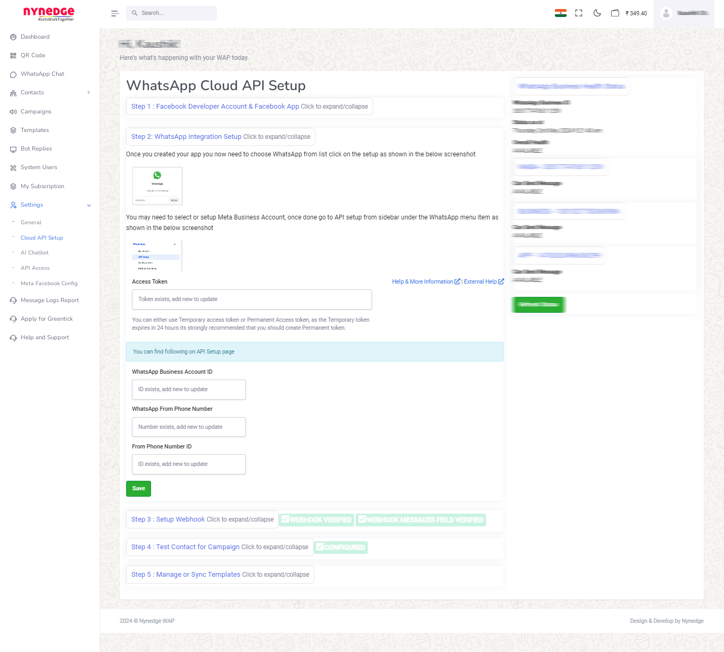Click the WhatsApp Chat bubble icon

[13, 74]
